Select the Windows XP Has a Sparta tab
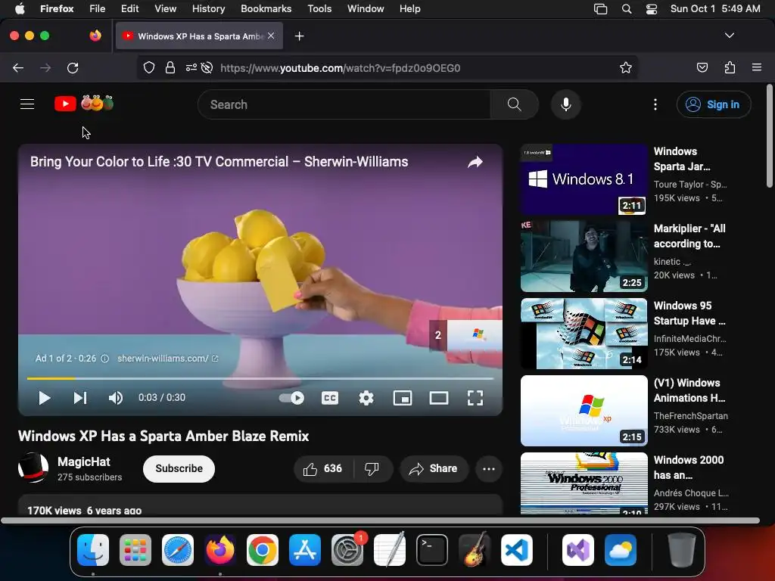This screenshot has height=581, width=775. tap(199, 36)
